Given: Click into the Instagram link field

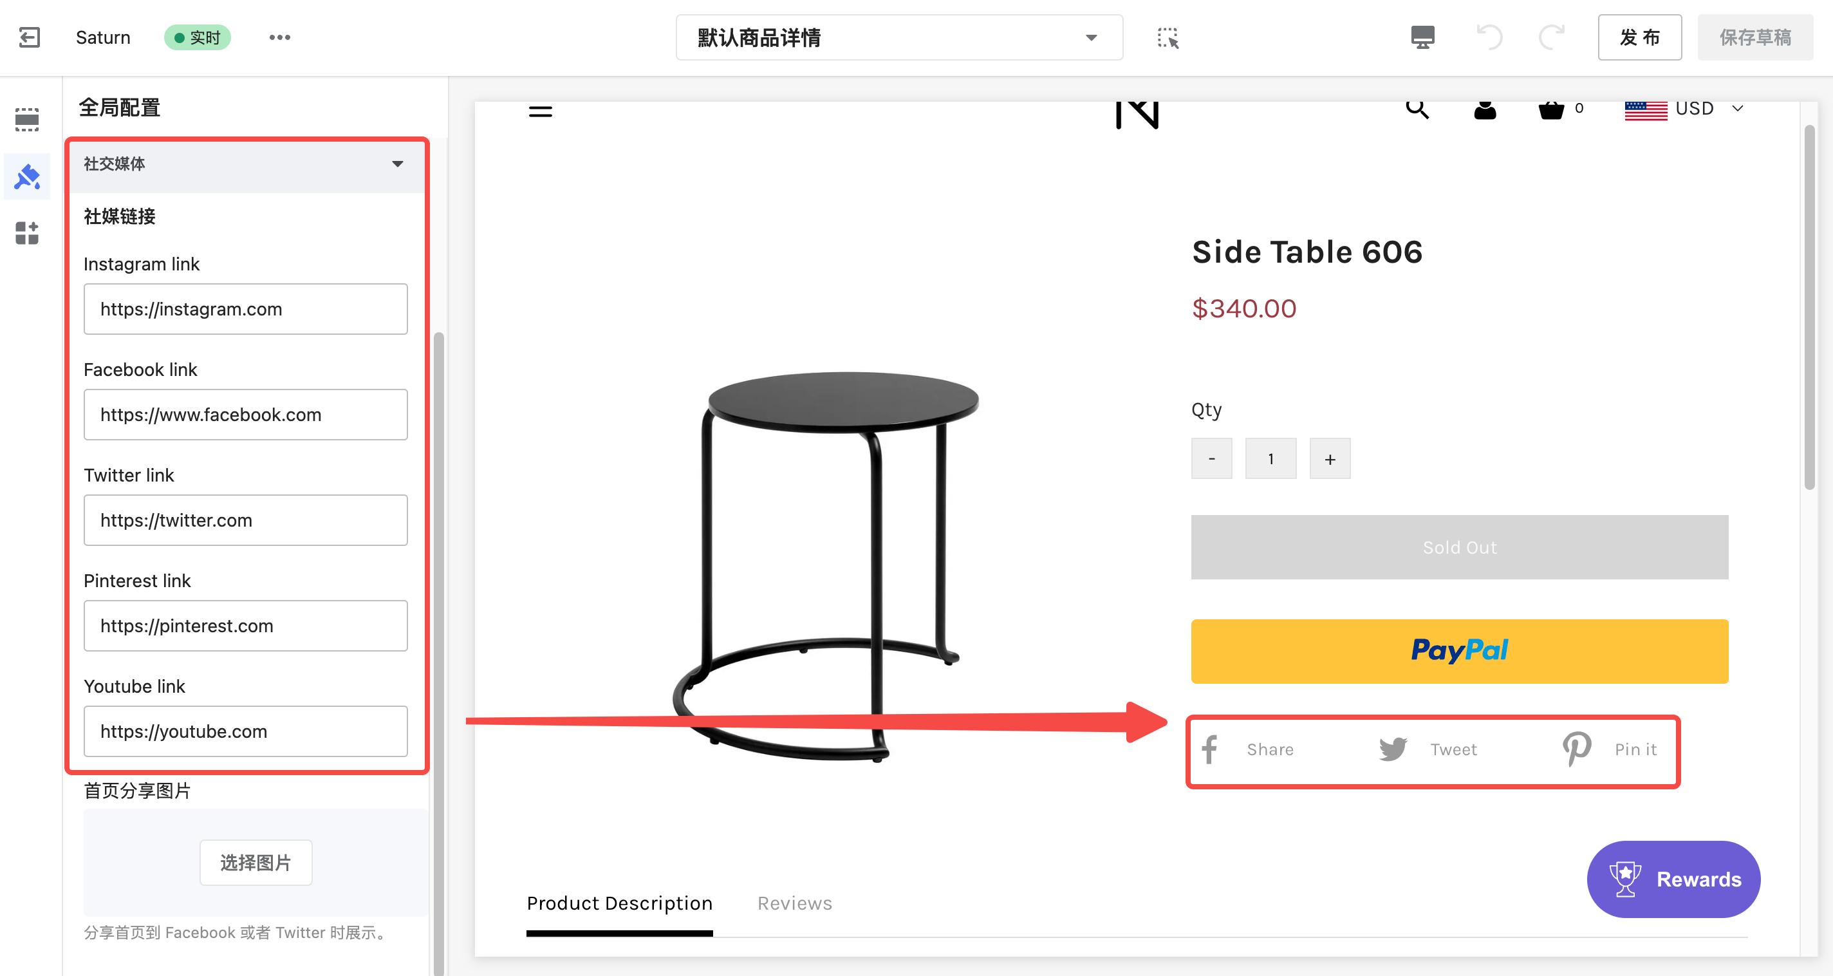Looking at the screenshot, I should [x=245, y=309].
